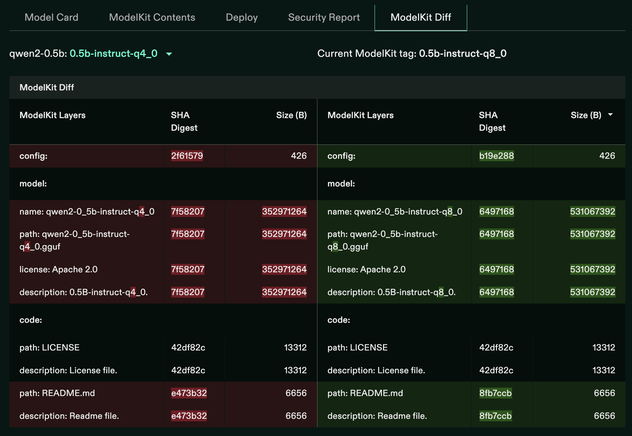Image resolution: width=632 pixels, height=436 pixels.
Task: Click left SHA Digest column header
Action: click(x=184, y=121)
